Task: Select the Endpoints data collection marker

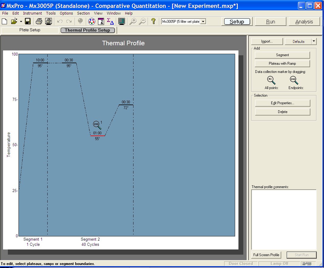Action: tap(294, 80)
